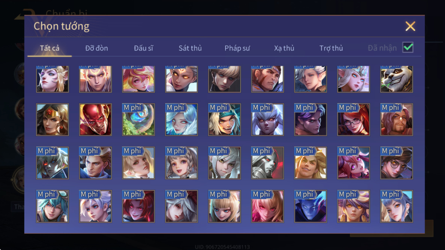The width and height of the screenshot is (445, 250).
Task: Show the Sát thủ hero category
Action: [190, 48]
